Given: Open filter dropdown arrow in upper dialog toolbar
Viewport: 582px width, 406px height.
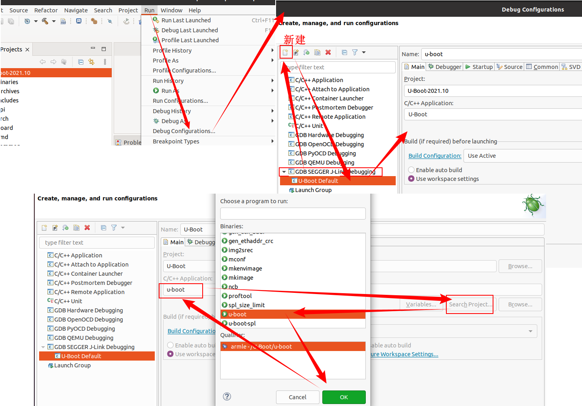Looking at the screenshot, I should 363,52.
